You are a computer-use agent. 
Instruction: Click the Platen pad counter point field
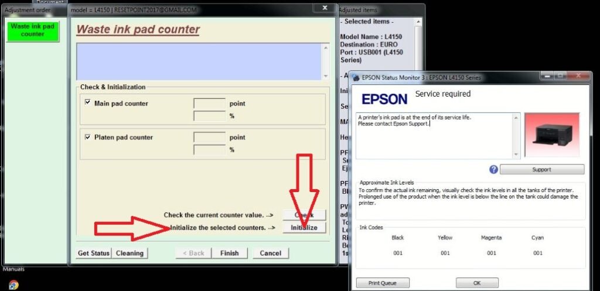click(x=209, y=137)
